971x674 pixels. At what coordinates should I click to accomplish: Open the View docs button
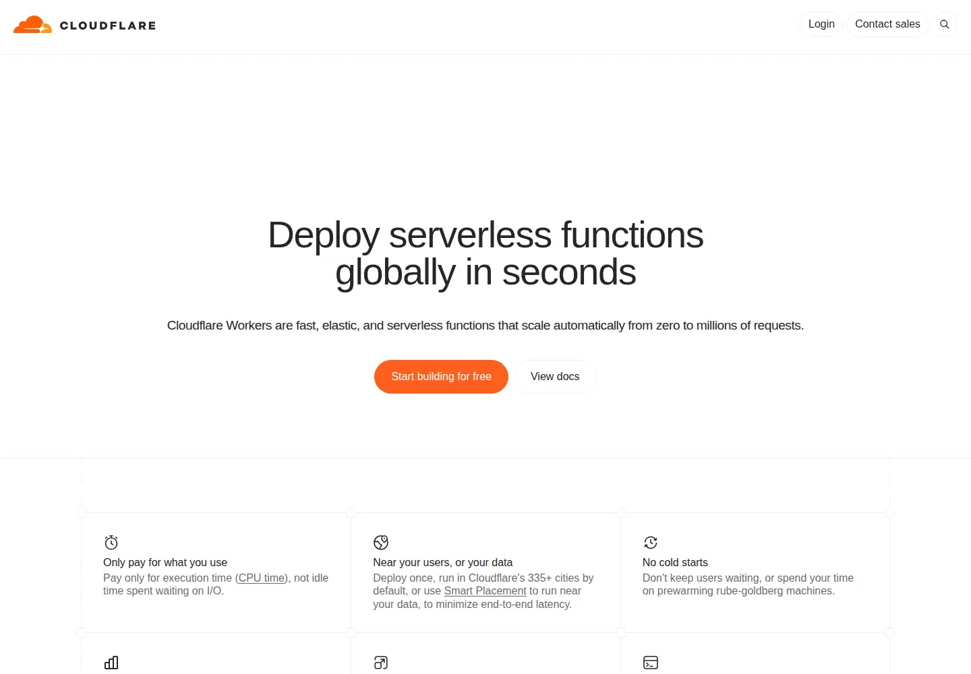pos(555,377)
